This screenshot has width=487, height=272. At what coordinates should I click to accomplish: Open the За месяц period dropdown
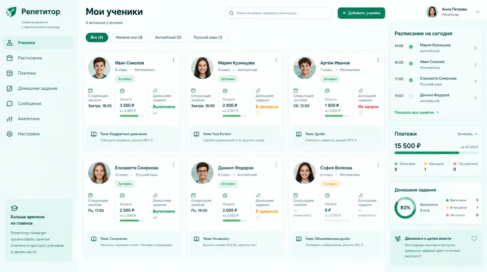[467, 134]
